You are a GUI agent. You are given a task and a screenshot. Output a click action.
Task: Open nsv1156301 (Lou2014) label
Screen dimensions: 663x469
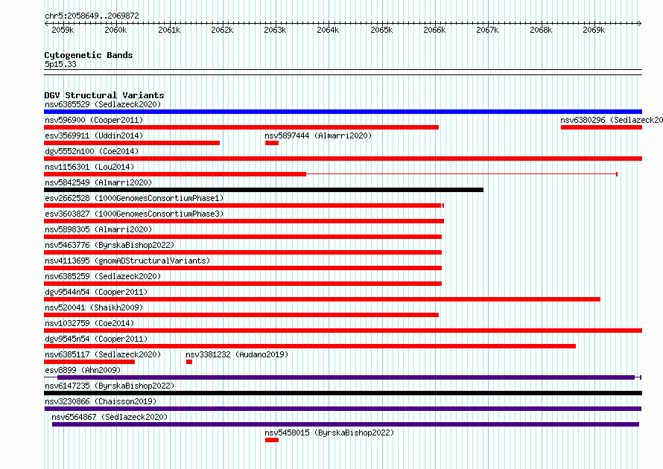coord(89,167)
